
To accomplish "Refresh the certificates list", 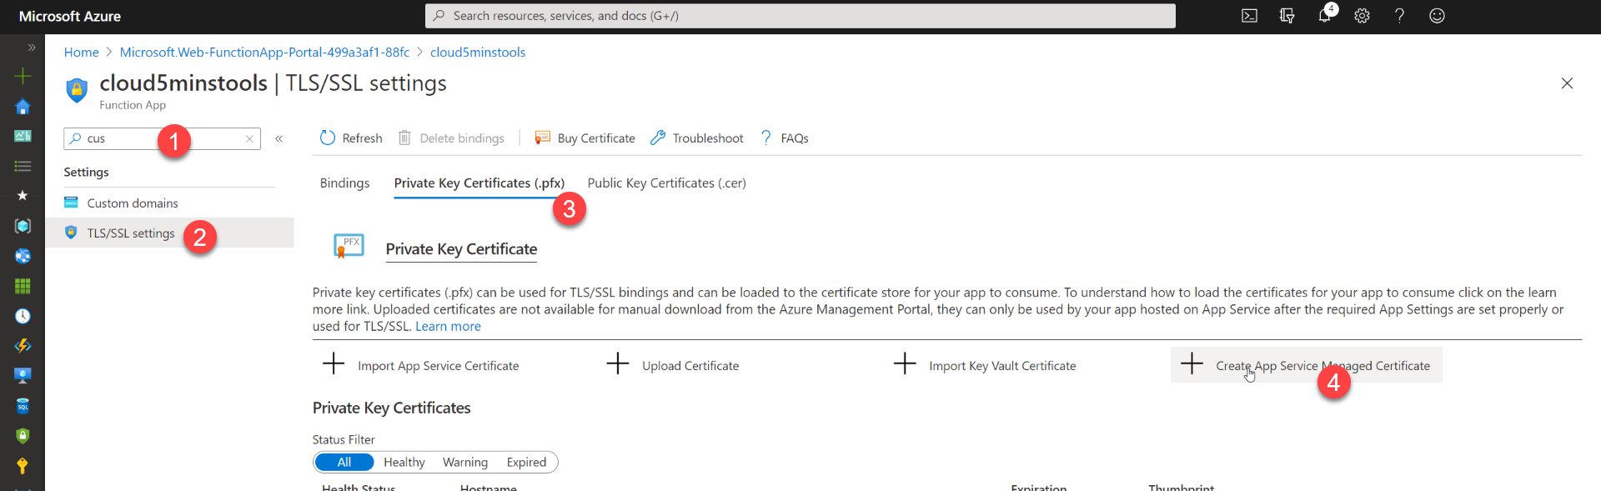I will point(351,138).
